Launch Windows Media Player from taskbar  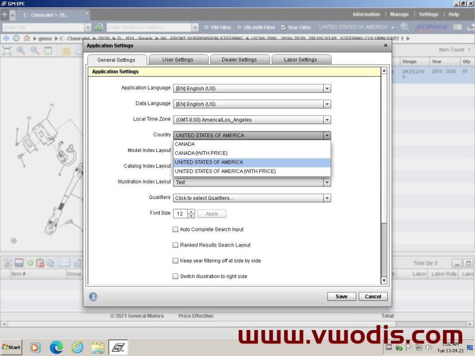click(34, 348)
